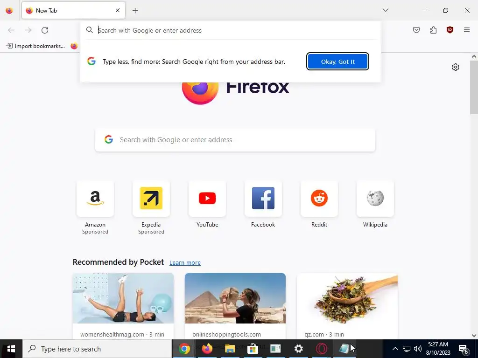The image size is (478, 358).
Task: Click the Firefox bookmark icon in bookmarks toolbar
Action: (x=74, y=46)
